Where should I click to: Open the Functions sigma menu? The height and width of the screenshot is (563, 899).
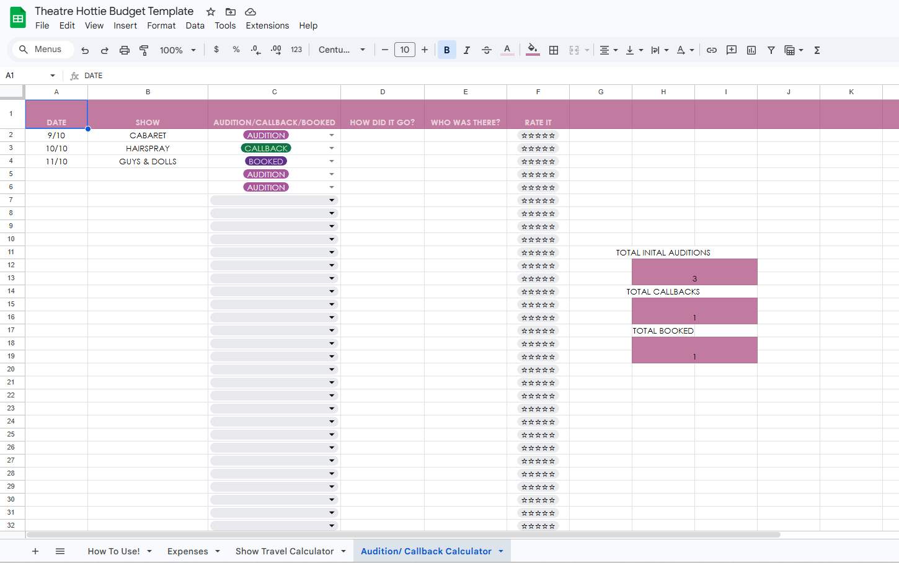click(x=817, y=50)
